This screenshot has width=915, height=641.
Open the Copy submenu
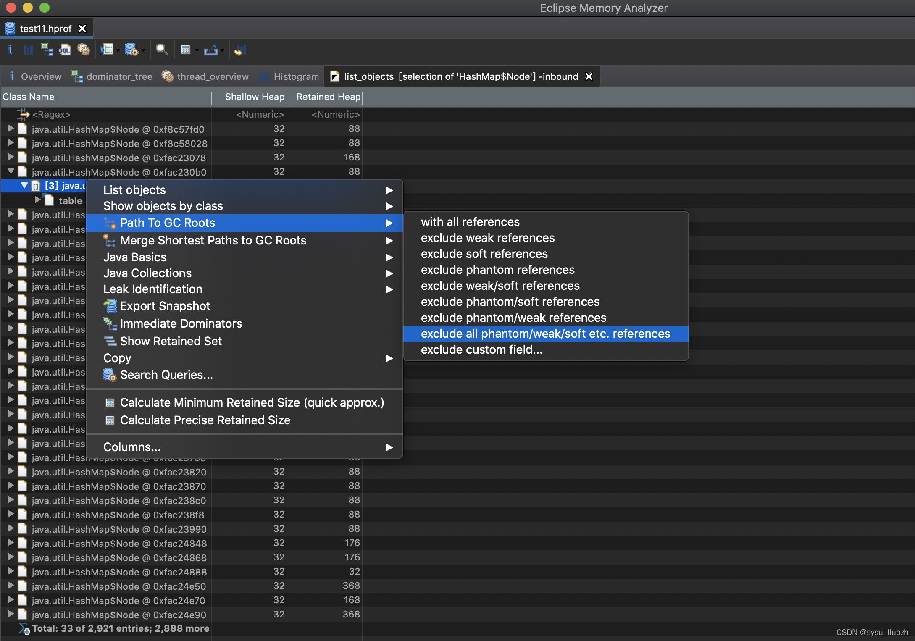click(x=244, y=358)
